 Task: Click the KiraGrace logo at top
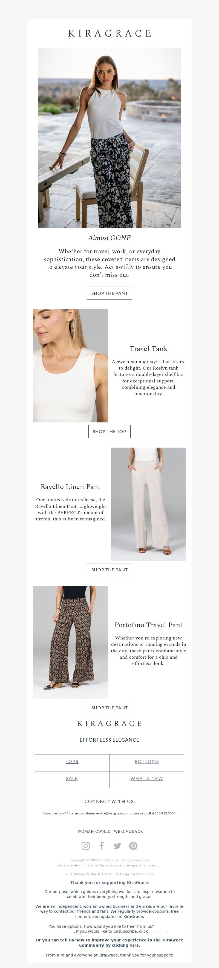click(109, 33)
